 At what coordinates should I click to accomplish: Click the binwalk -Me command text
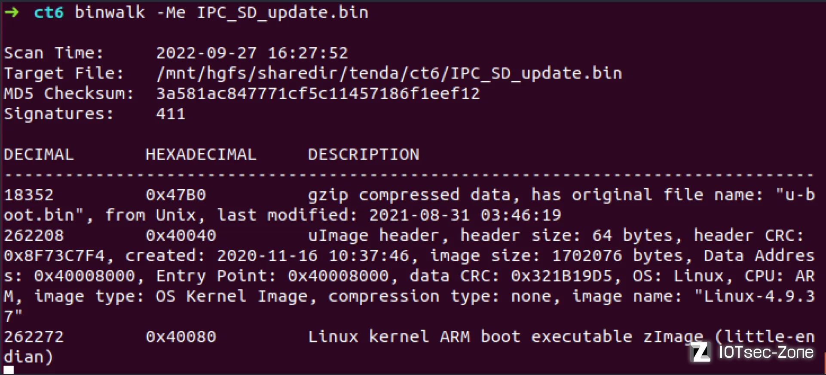tap(130, 12)
